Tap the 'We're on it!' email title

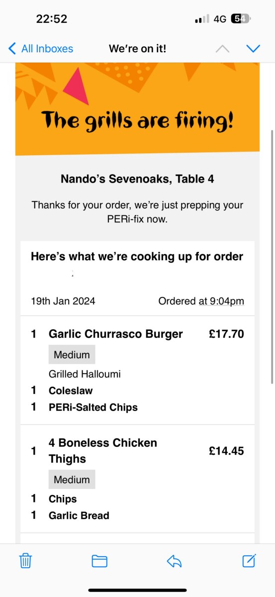(x=138, y=49)
